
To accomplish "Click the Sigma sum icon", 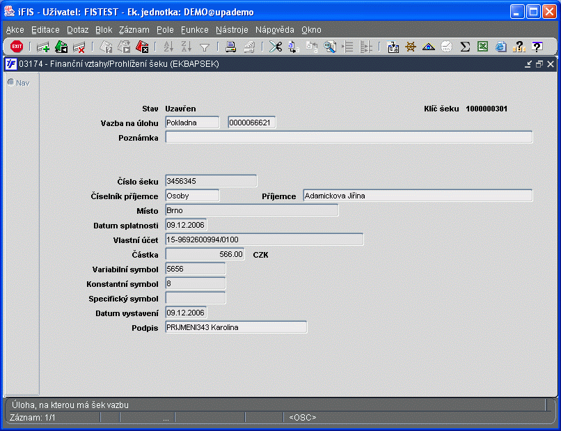I will click(465, 47).
